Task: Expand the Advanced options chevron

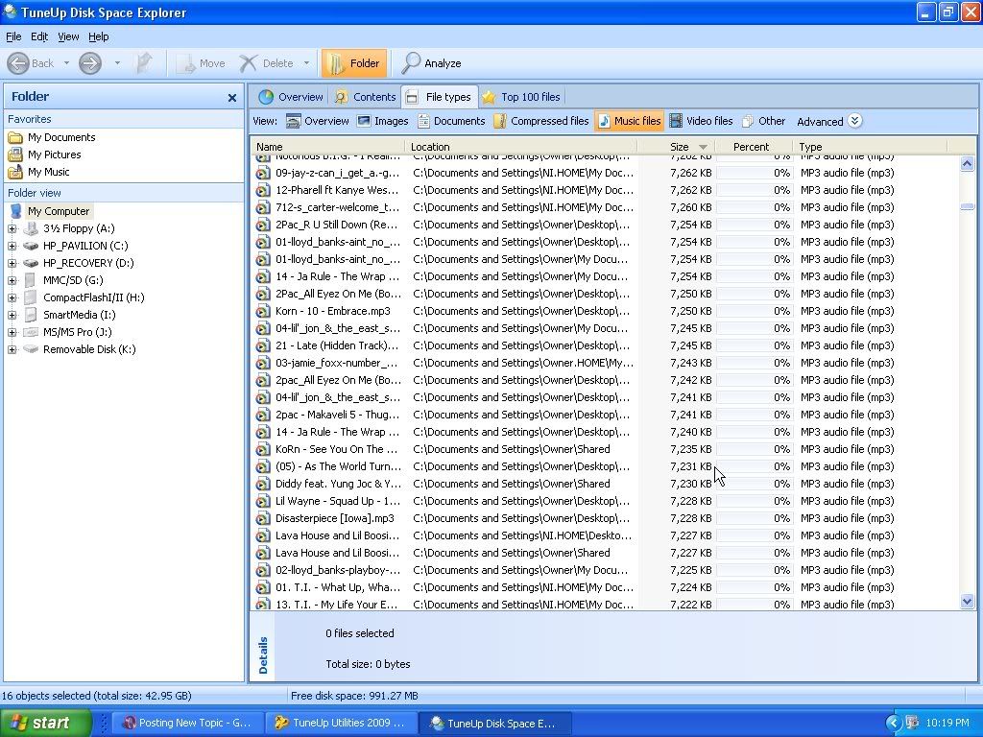Action: coord(855,121)
